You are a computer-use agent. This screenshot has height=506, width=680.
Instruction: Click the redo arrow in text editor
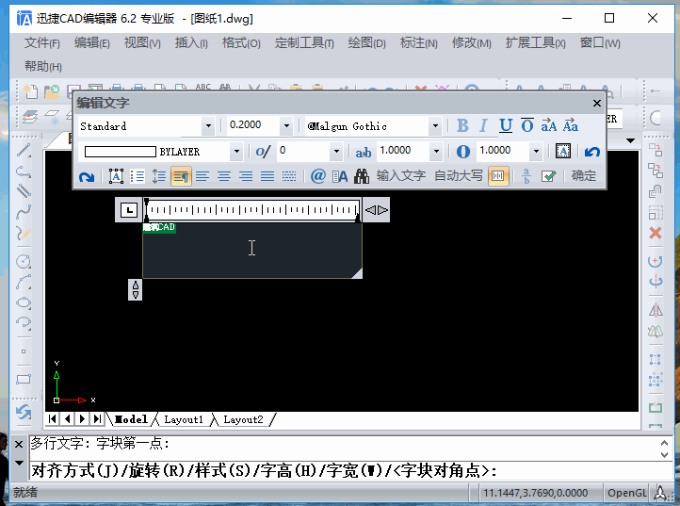[x=87, y=176]
